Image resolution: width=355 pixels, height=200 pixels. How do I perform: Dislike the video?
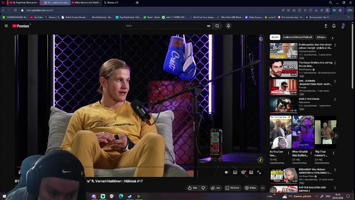(x=203, y=188)
